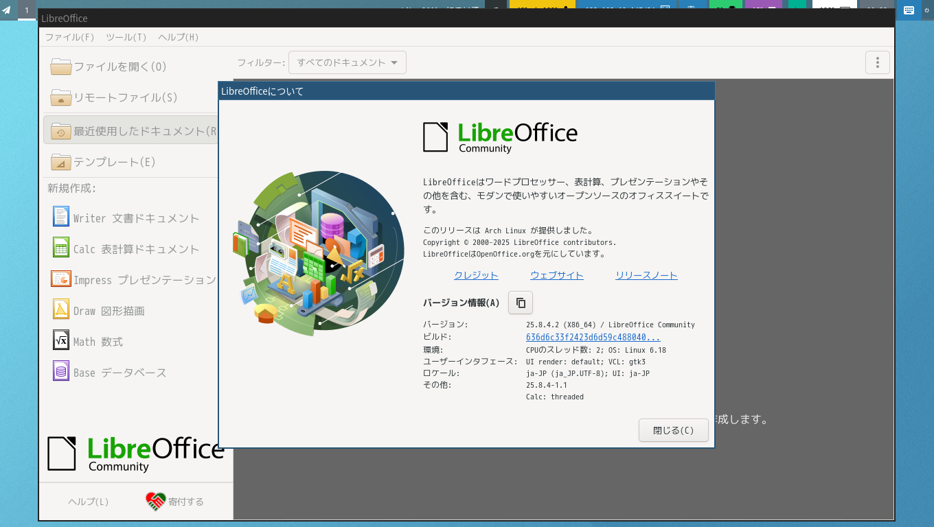Image resolution: width=934 pixels, height=527 pixels.
Task: Open the ヘルプ(H) menu
Action: (x=178, y=37)
